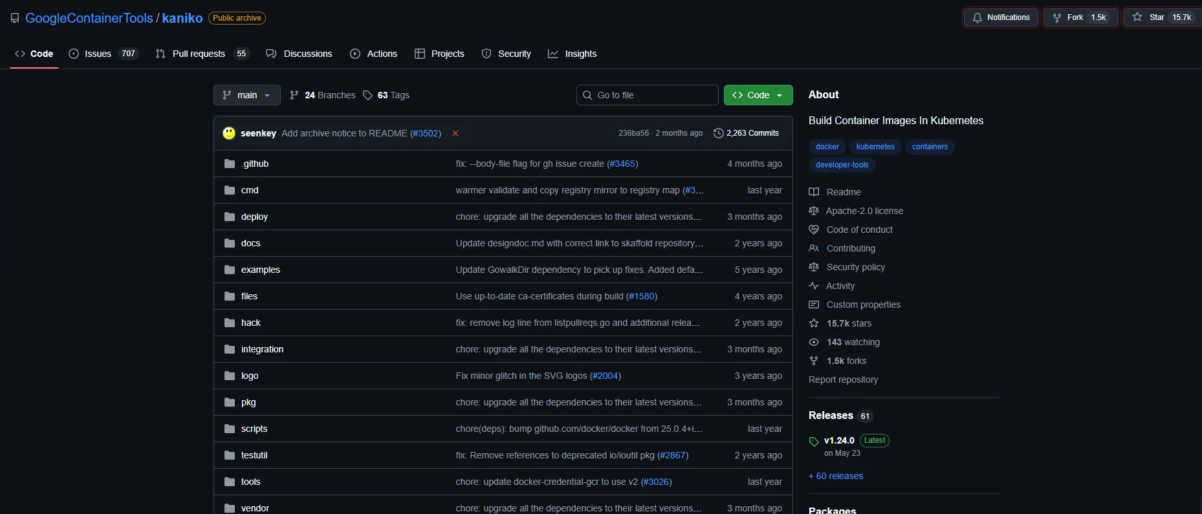Image resolution: width=1202 pixels, height=514 pixels.
Task: Click the book icon beside Readme
Action: click(x=814, y=192)
